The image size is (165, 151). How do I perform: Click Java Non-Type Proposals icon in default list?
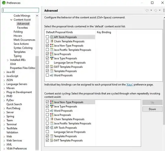click(52, 45)
